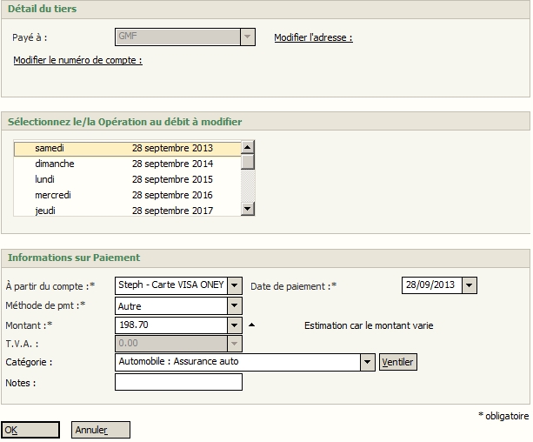Click the OK button
The width and height of the screenshot is (533, 442).
click(x=30, y=430)
